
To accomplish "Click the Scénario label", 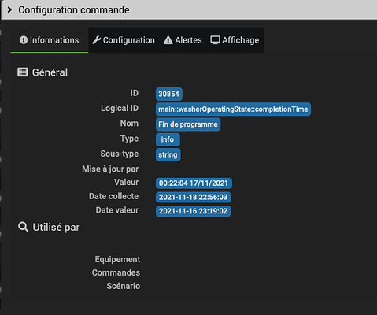I will (x=124, y=286).
